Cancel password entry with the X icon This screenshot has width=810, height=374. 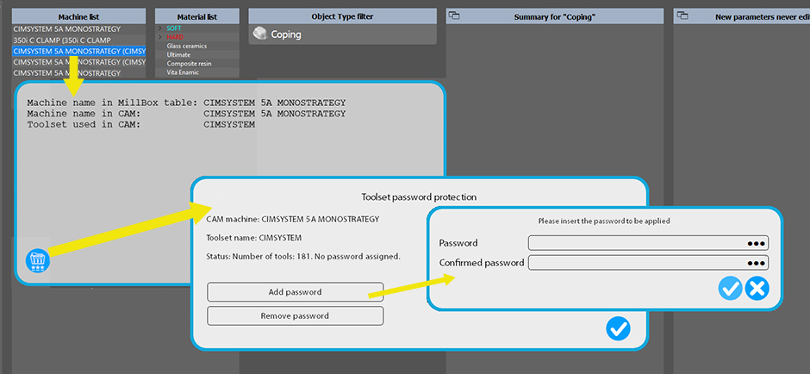point(757,288)
